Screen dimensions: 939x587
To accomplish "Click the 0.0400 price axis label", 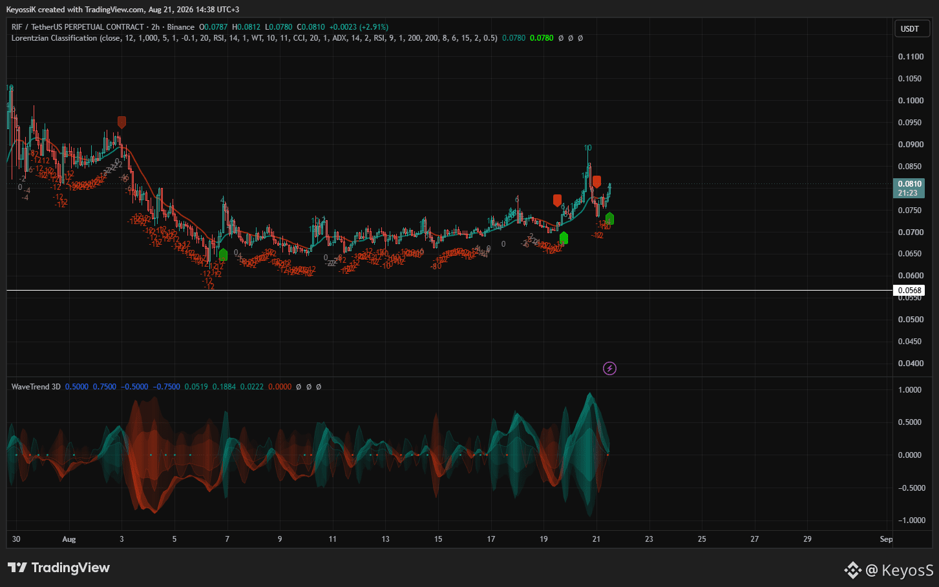I will [x=911, y=364].
